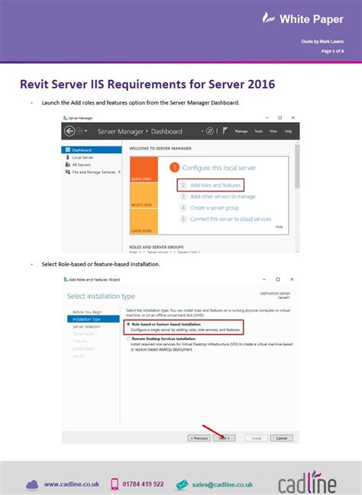Click the White Paper logo icon

268,18
